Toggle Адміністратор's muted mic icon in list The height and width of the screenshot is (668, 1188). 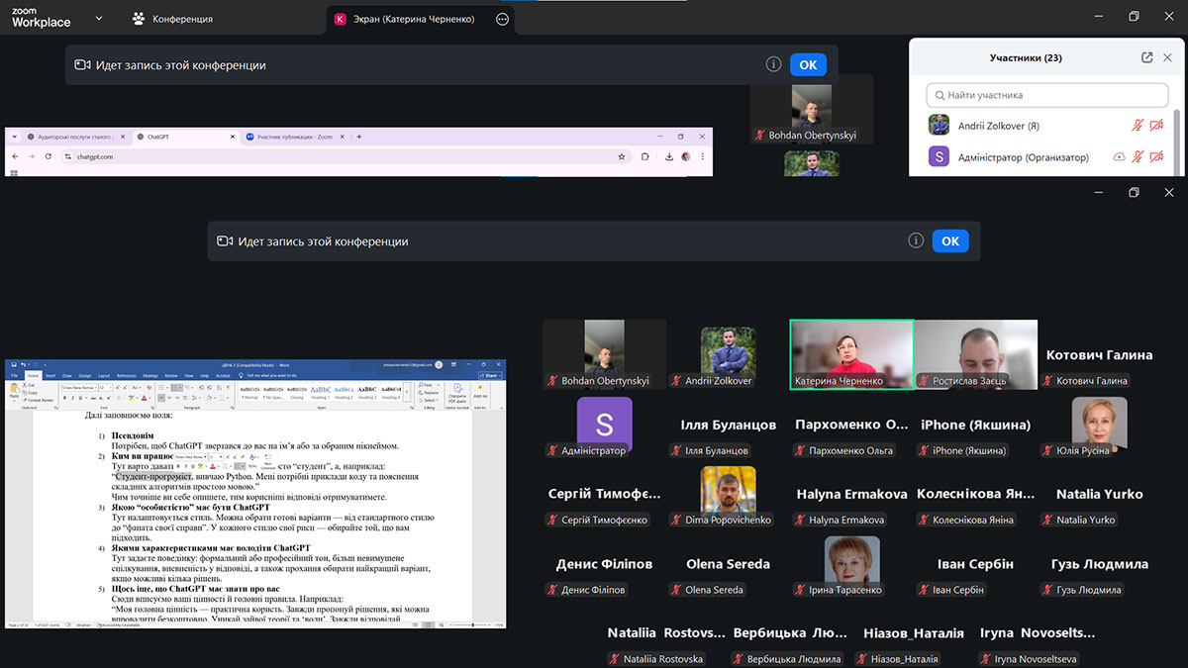click(x=1138, y=157)
